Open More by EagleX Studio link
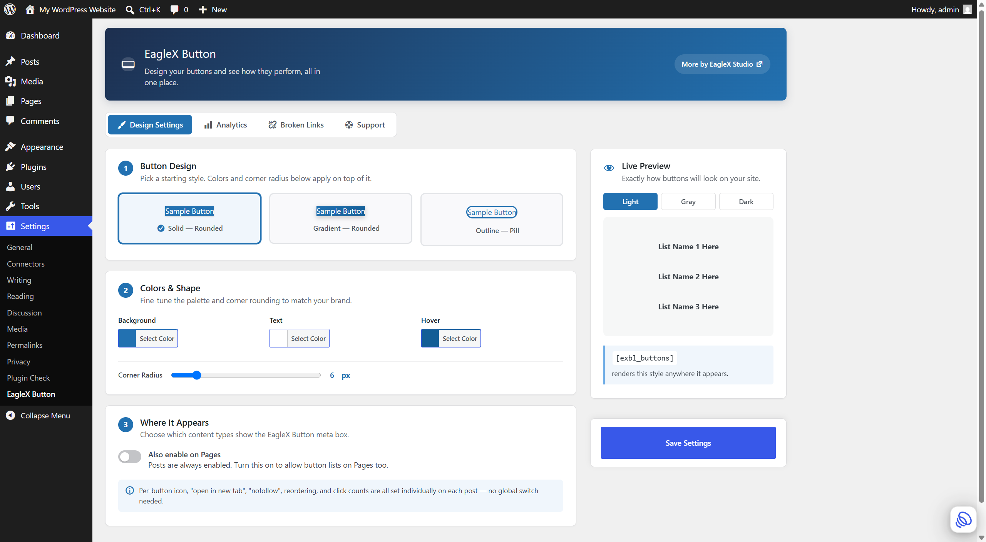 722,64
